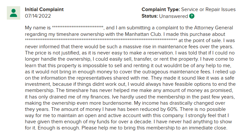Click the long redacted asterisk line before "at the point of sale"
The width and height of the screenshot is (240, 136).
coord(101,40)
